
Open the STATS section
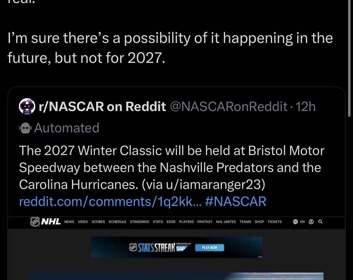158,222
